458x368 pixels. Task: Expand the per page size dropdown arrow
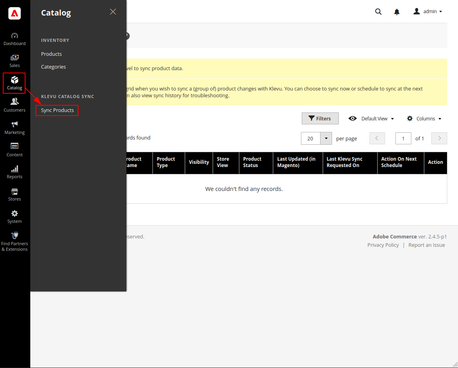pos(326,138)
